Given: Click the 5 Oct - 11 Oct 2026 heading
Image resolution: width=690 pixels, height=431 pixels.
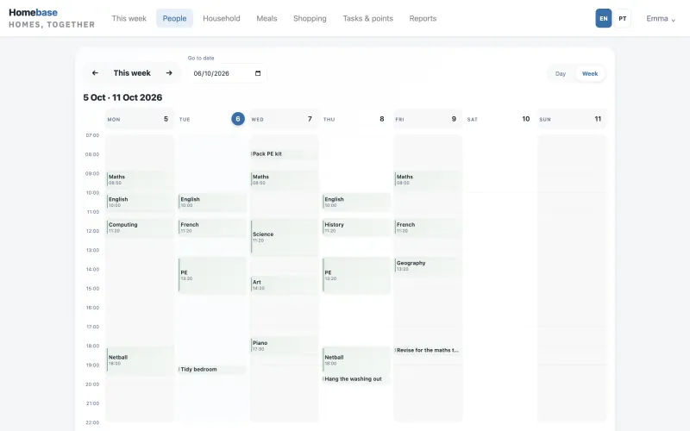Looking at the screenshot, I should (122, 97).
